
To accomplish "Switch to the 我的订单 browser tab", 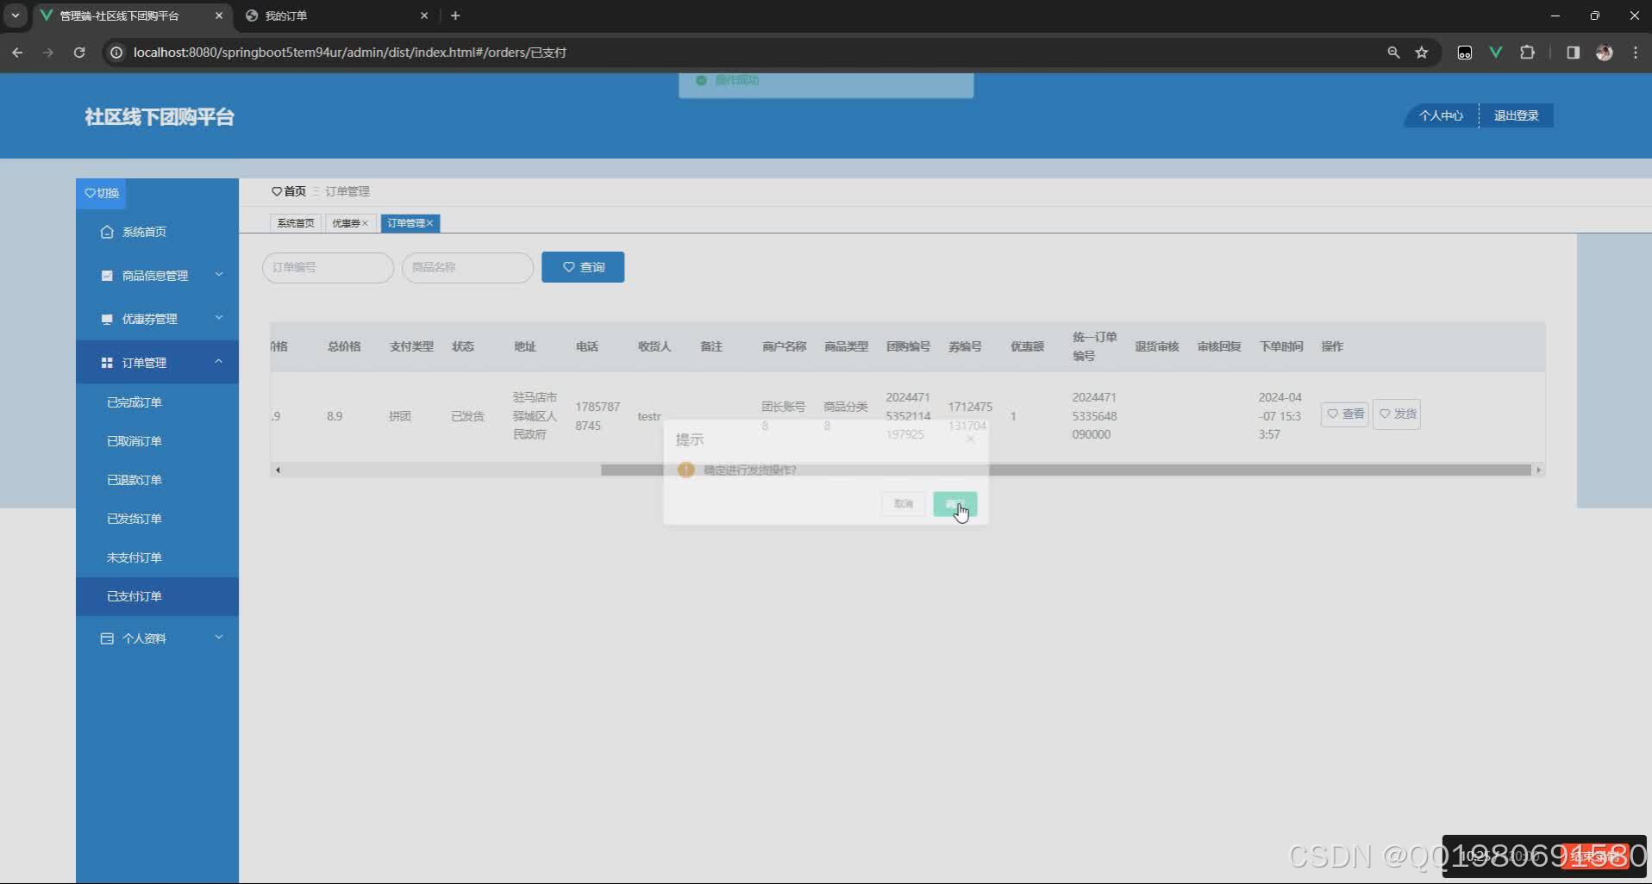I will [x=336, y=16].
